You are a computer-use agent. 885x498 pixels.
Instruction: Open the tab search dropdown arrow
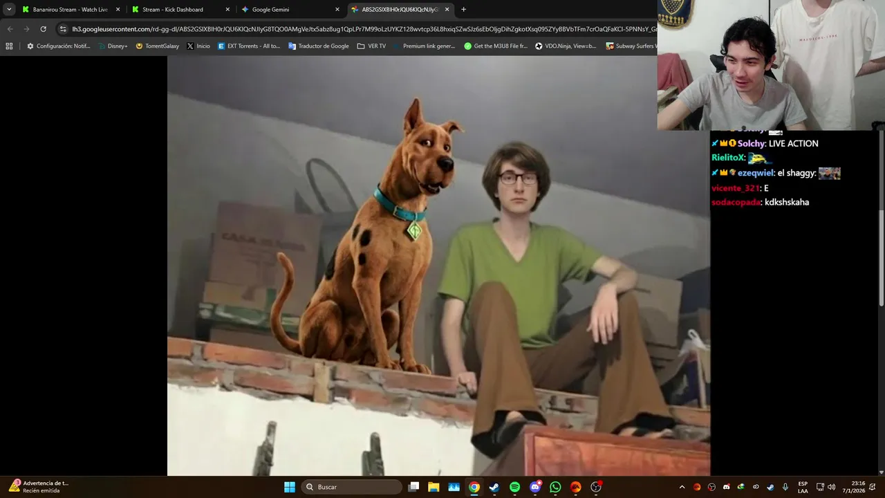[9, 10]
